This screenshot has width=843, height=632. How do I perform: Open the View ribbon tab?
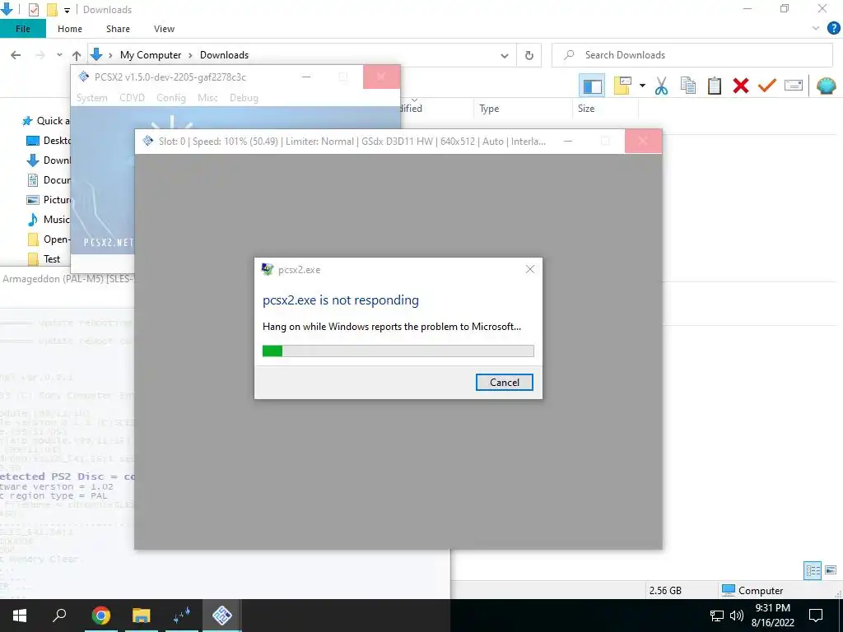point(164,29)
